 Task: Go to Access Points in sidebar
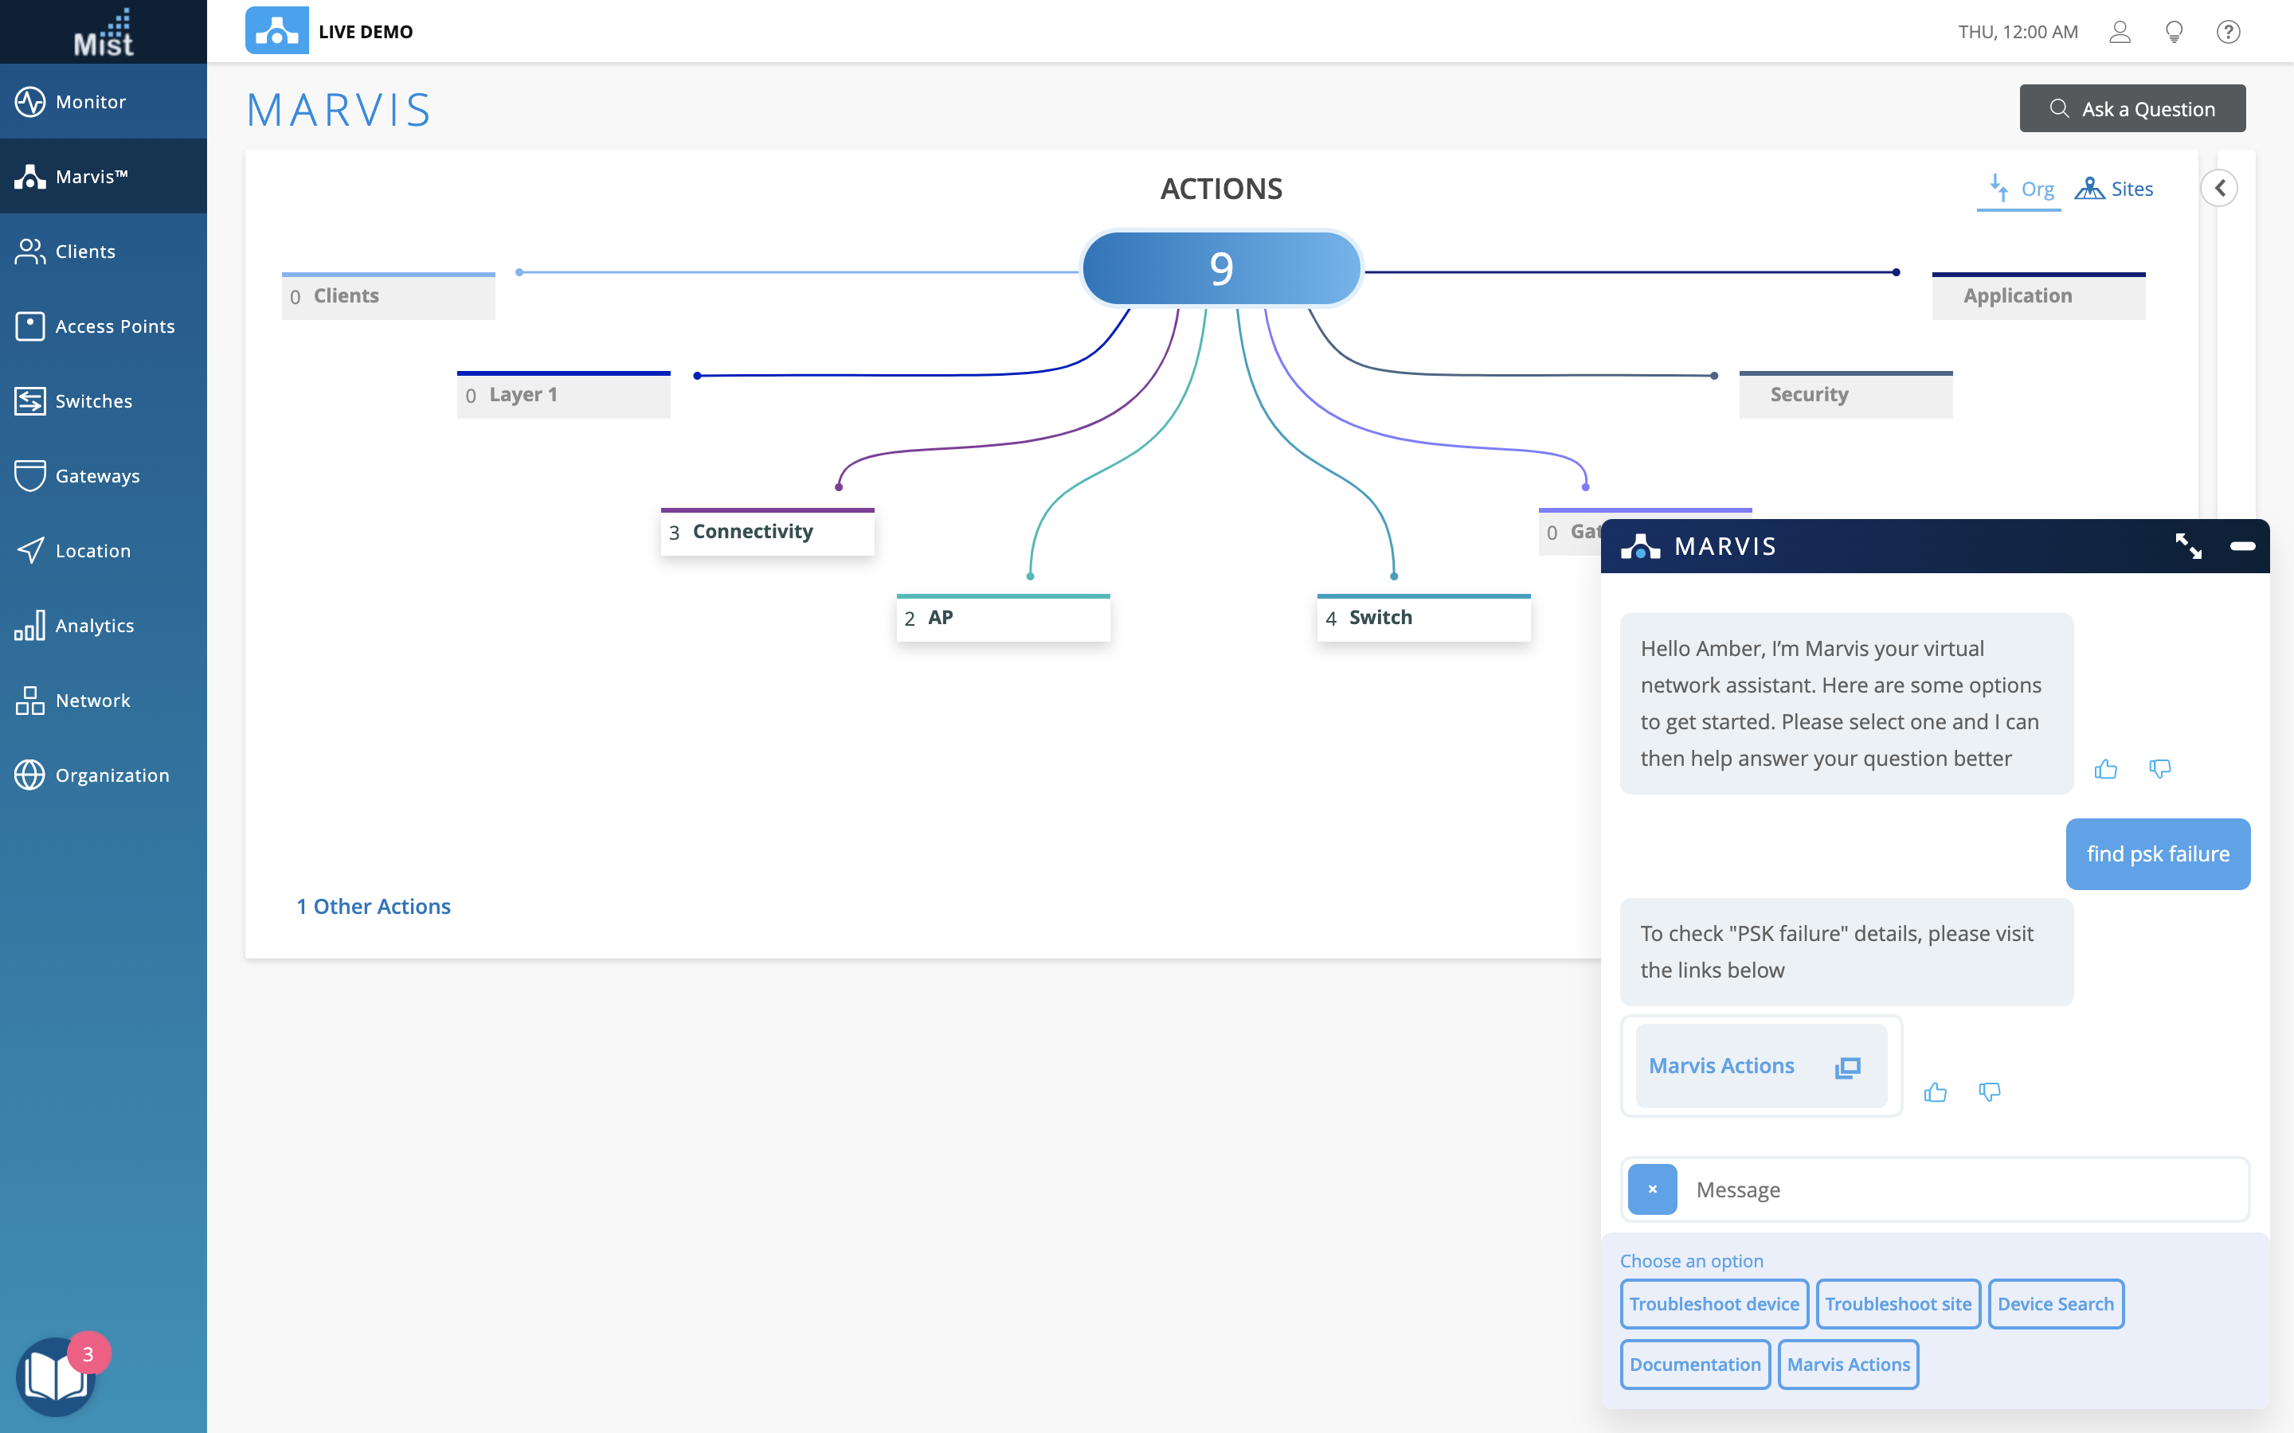115,326
